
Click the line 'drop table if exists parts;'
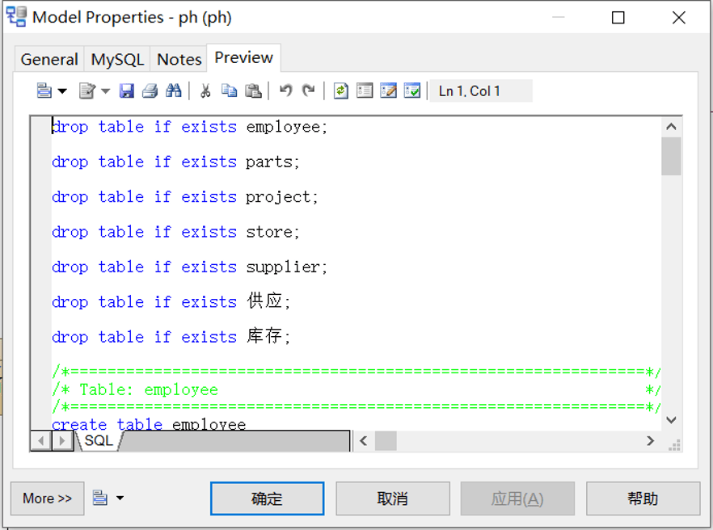pyautogui.click(x=175, y=162)
